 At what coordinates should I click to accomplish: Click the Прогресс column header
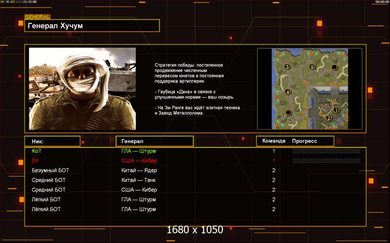coord(304,141)
